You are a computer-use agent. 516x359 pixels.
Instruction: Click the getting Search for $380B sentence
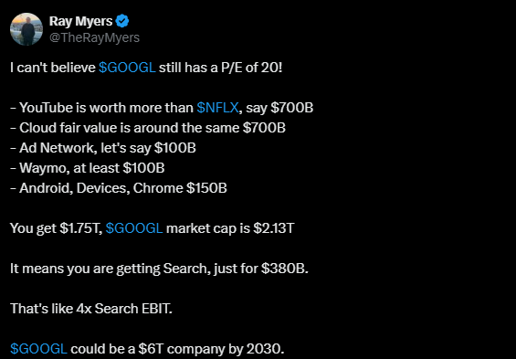[x=159, y=269]
